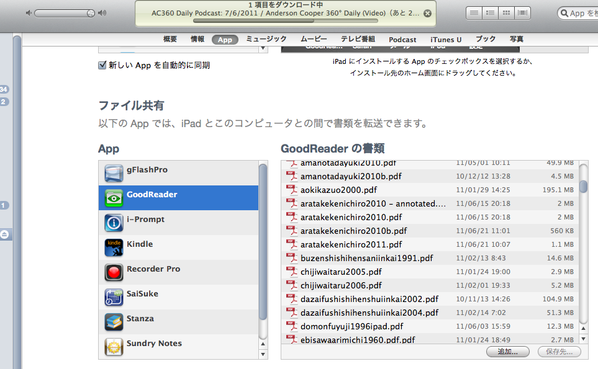Click the sidebar badge showing 34
Screen dimensions: 598x369
point(4,89)
